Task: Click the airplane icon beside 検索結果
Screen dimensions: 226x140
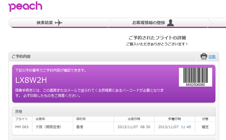Action: 59,23
